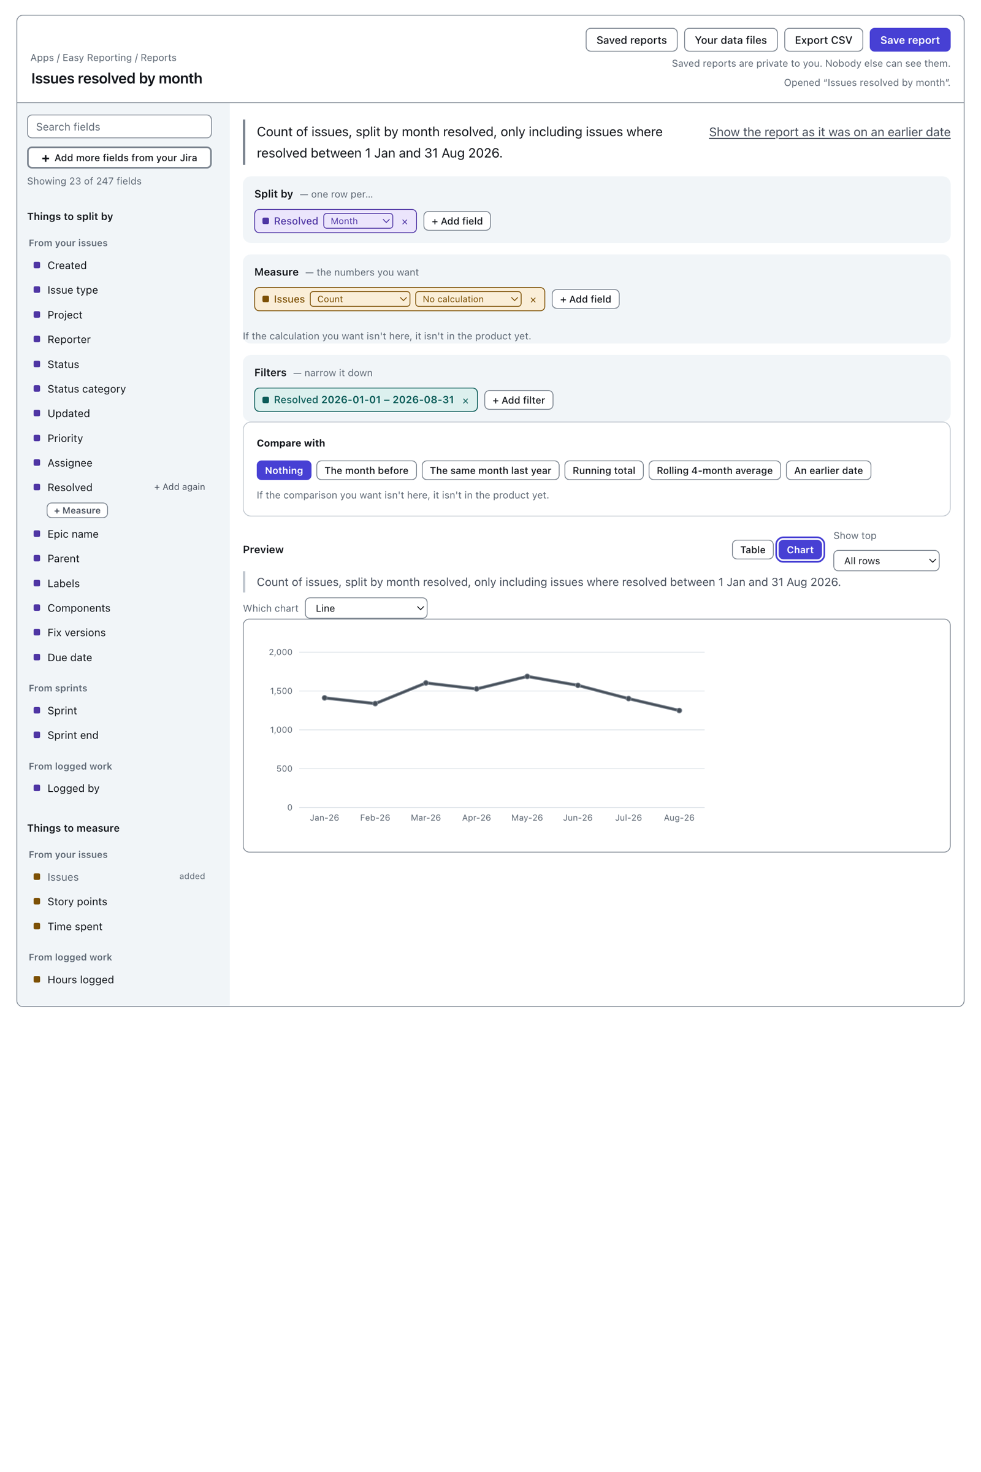The height and width of the screenshot is (1472, 981).
Task: Click the Reports breadcrumb text
Action: click(158, 58)
